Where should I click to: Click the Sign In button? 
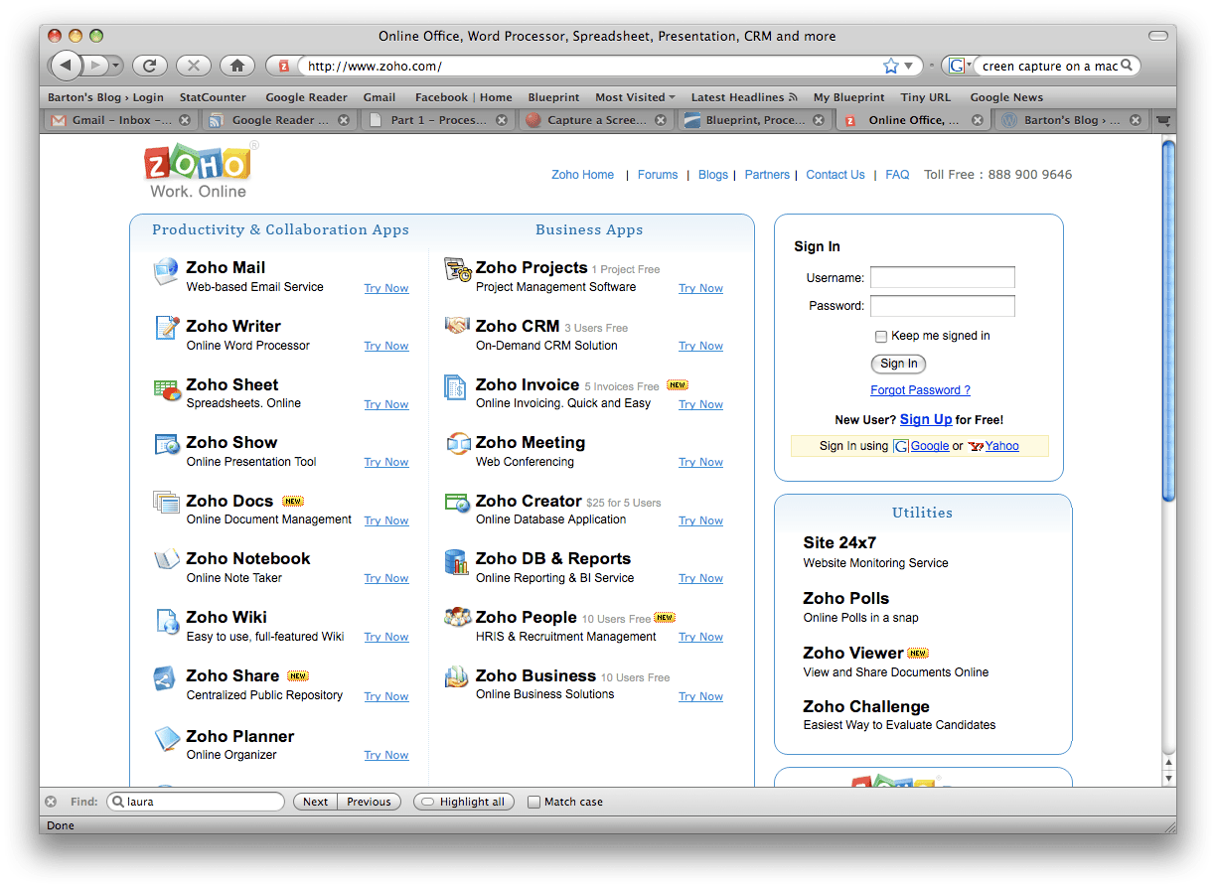coord(899,364)
